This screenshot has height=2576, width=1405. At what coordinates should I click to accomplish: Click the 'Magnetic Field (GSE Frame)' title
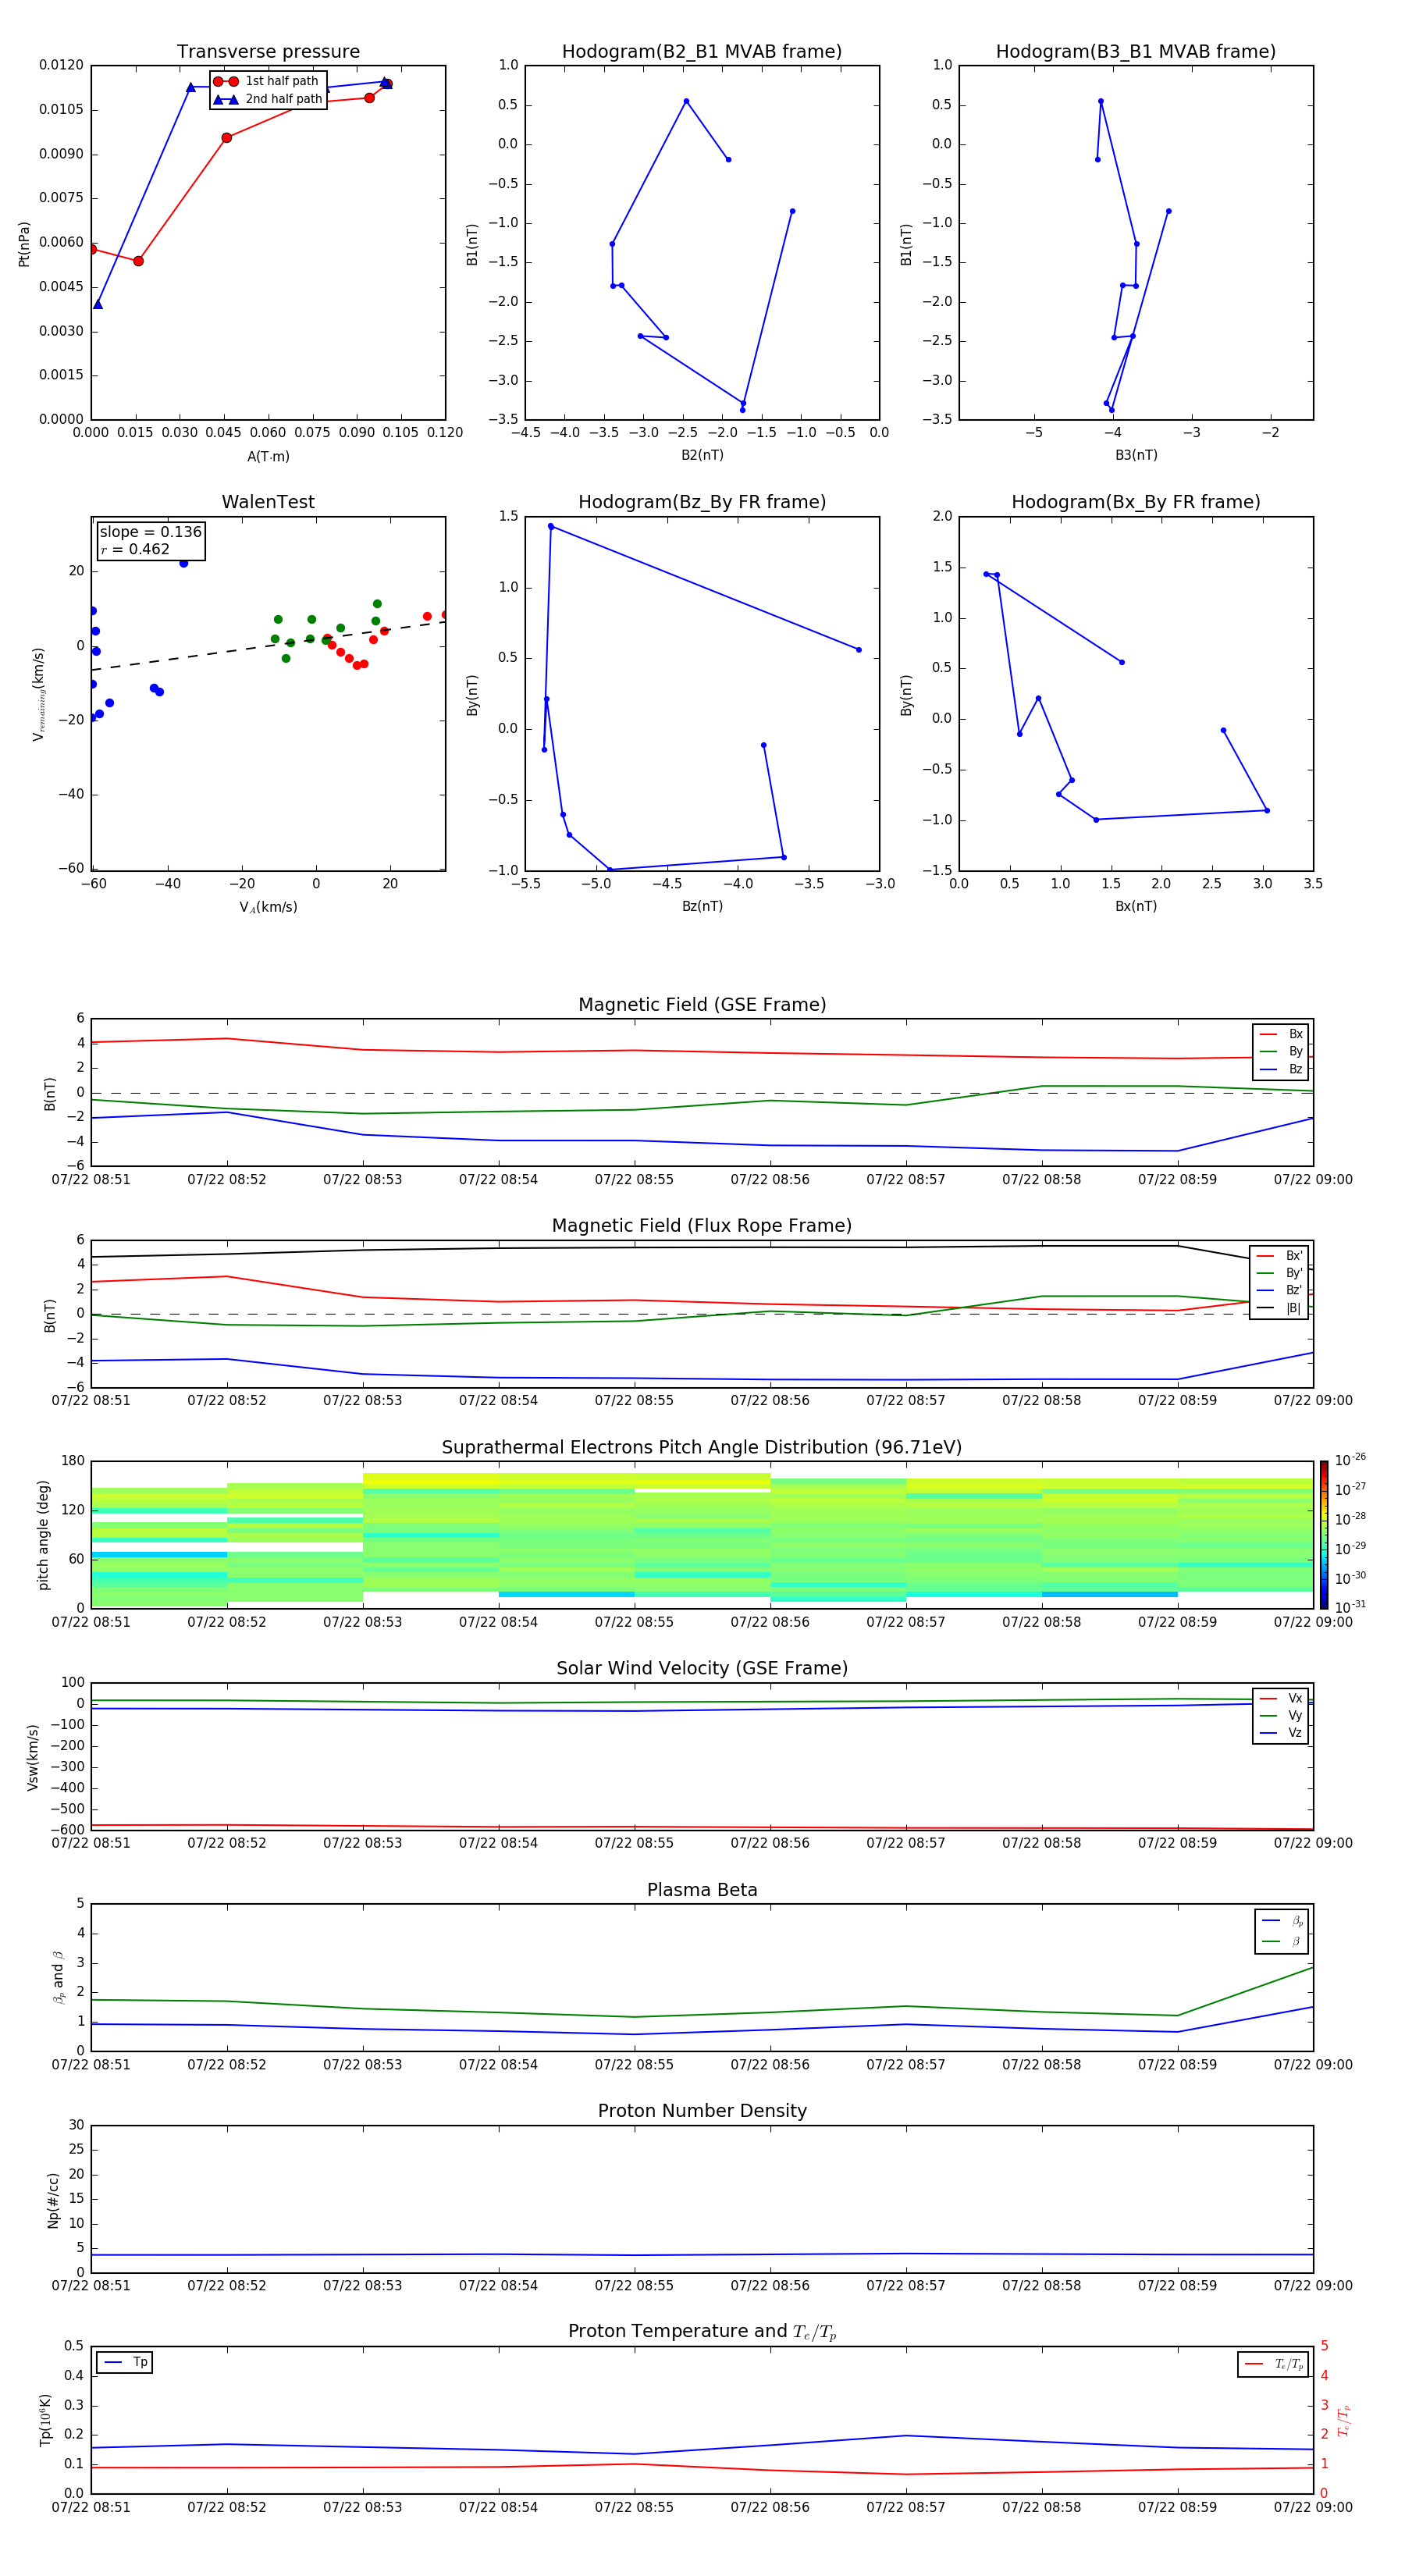point(702,1005)
